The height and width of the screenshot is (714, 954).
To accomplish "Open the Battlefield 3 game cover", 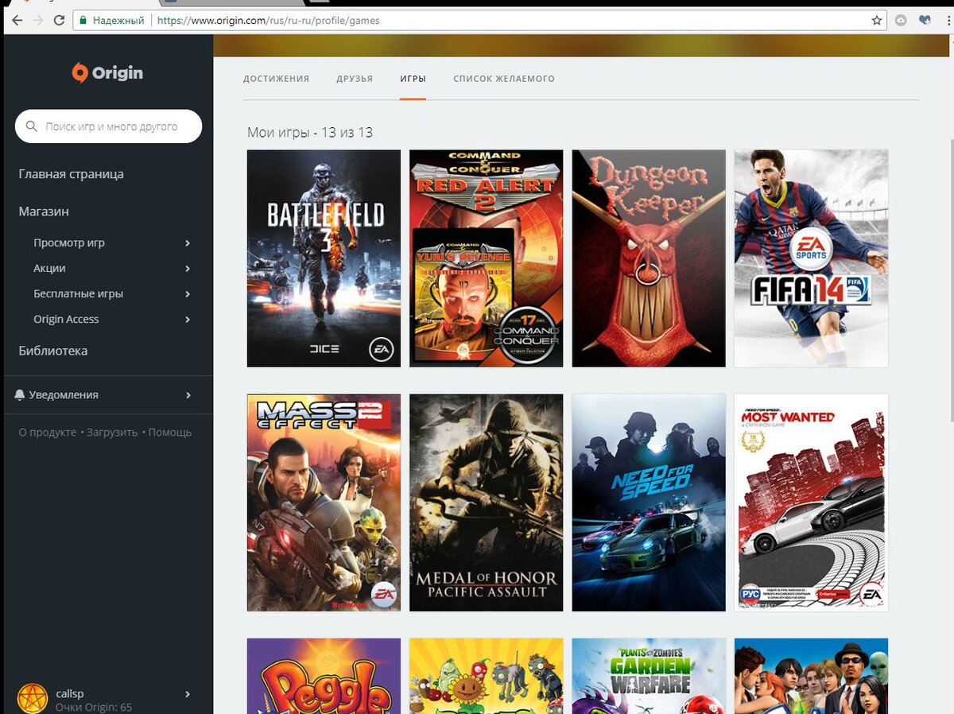I will click(324, 258).
